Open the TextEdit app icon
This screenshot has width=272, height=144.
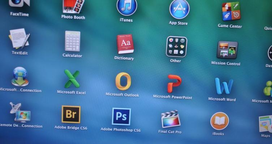(x=20, y=39)
